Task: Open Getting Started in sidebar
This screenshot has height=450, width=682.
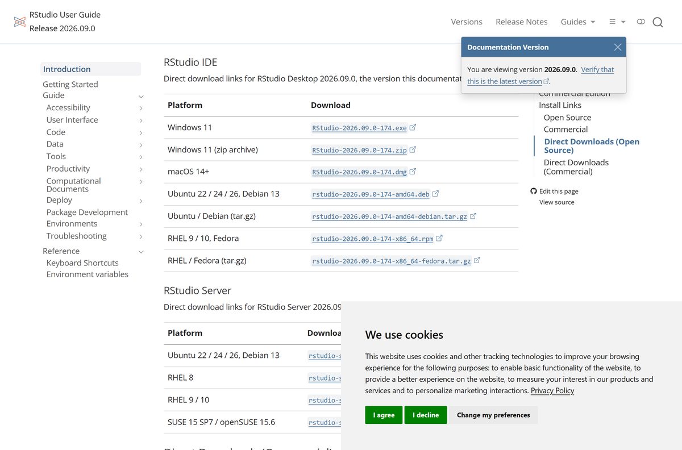Action: point(70,84)
